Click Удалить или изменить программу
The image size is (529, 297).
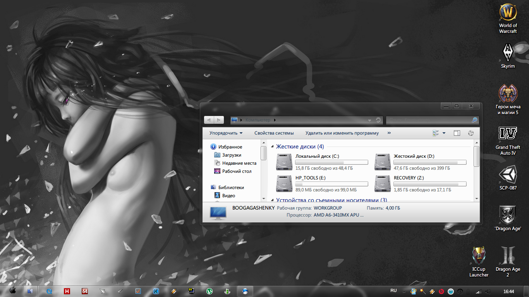342,133
